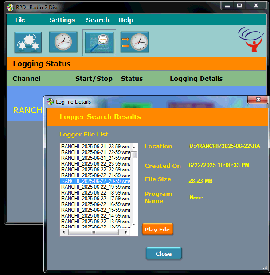Click the RANCH channel name in main window
This screenshot has height=275, width=270.
click(x=27, y=111)
